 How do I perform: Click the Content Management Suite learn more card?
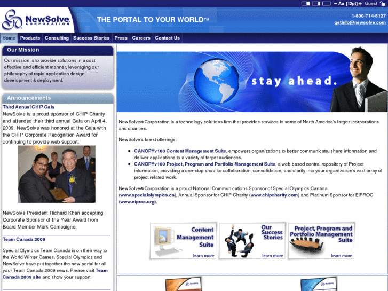click(183, 241)
